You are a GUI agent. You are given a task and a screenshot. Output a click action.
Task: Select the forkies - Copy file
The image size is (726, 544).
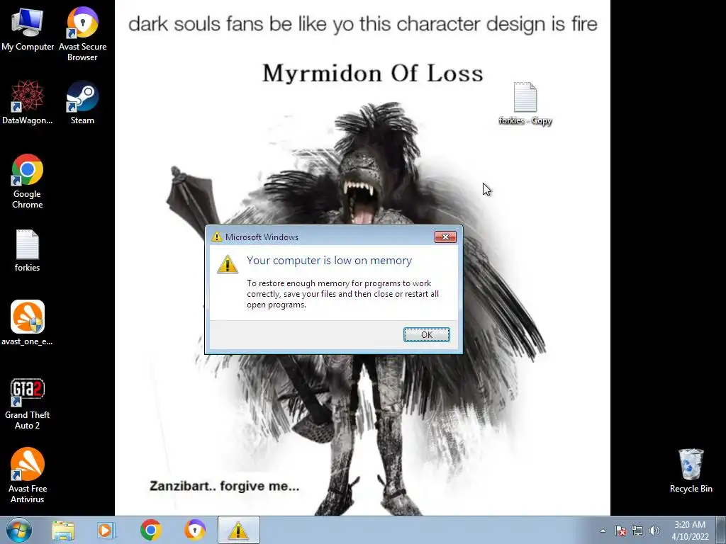525,103
